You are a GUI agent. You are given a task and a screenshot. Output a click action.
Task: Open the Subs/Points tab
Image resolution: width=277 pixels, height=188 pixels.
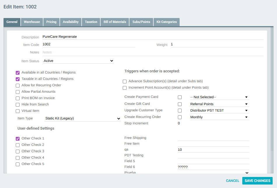point(141,22)
